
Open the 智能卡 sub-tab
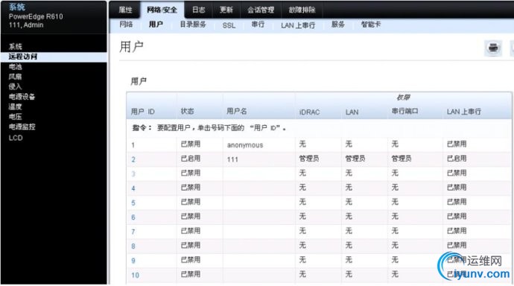pos(371,25)
